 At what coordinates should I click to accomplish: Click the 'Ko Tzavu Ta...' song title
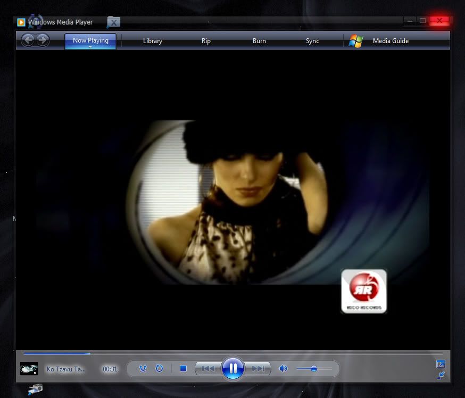tap(66, 369)
